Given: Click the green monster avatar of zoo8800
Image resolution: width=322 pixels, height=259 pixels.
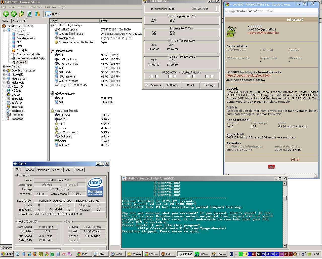Looking at the screenshot, I should (x=231, y=31).
